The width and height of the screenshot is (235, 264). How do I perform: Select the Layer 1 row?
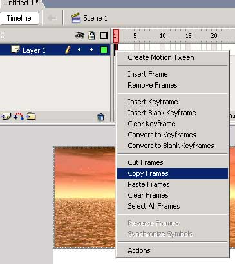click(55, 50)
